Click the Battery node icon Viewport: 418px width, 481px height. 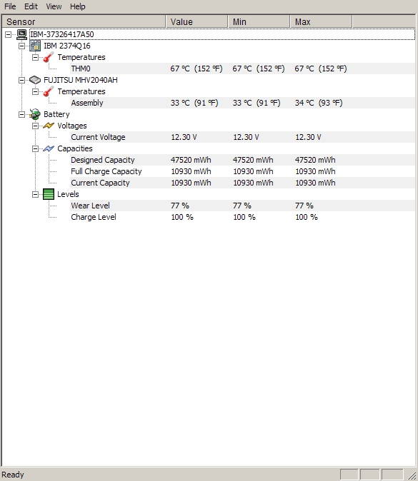point(35,114)
